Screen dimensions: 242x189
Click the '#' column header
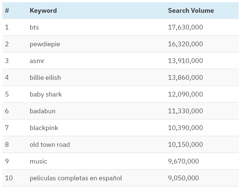point(7,11)
